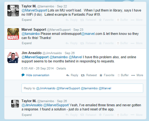Screen dimensions: 149x121
Task: Click @MarvelSupport mention in Taylor's first tweet
Action: 34,10
